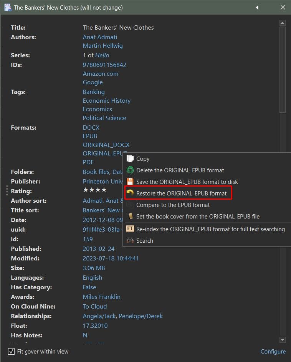
Task: Toggle Fit cover within view checkbox
Action: [x=11, y=351]
